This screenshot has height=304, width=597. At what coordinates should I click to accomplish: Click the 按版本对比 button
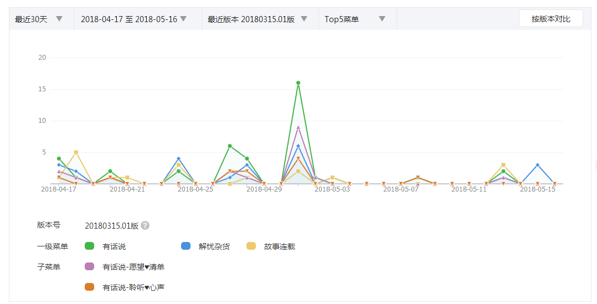(550, 19)
